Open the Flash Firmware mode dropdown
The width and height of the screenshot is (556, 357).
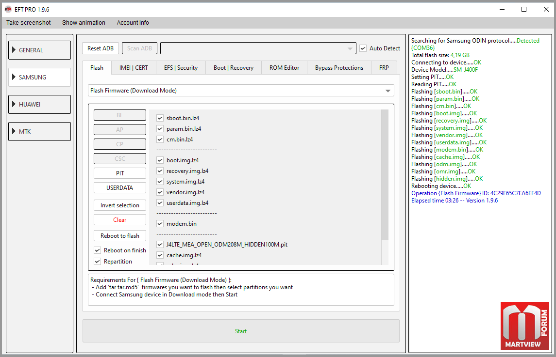241,91
